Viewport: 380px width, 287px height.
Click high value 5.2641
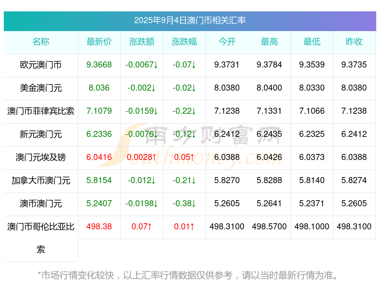click(x=269, y=203)
